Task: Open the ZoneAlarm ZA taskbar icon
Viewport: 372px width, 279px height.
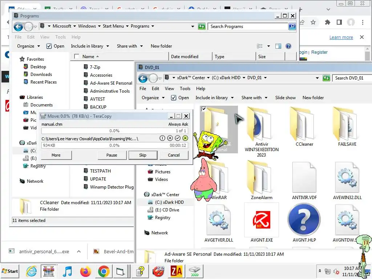Action: point(176,271)
